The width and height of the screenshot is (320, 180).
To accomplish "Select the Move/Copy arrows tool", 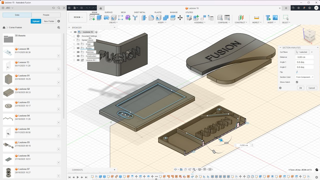I will coord(180,18).
